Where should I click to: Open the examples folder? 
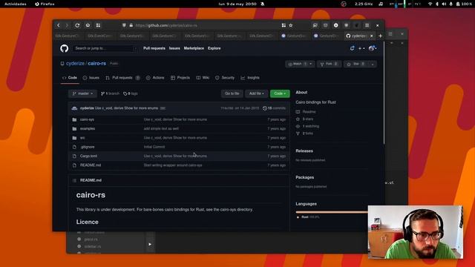pyautogui.click(x=88, y=128)
